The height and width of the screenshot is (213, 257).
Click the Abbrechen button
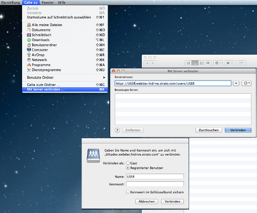click(147, 201)
